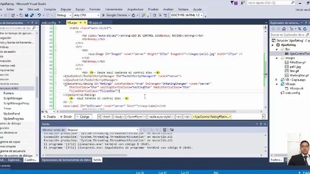Click the browser Refresh icon in toolbar
Screen dimensions: 310x174
pos(134,15)
